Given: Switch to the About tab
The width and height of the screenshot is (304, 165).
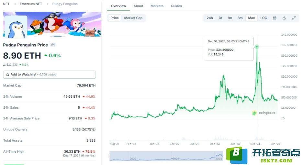Looking at the screenshot, I should click(138, 6).
